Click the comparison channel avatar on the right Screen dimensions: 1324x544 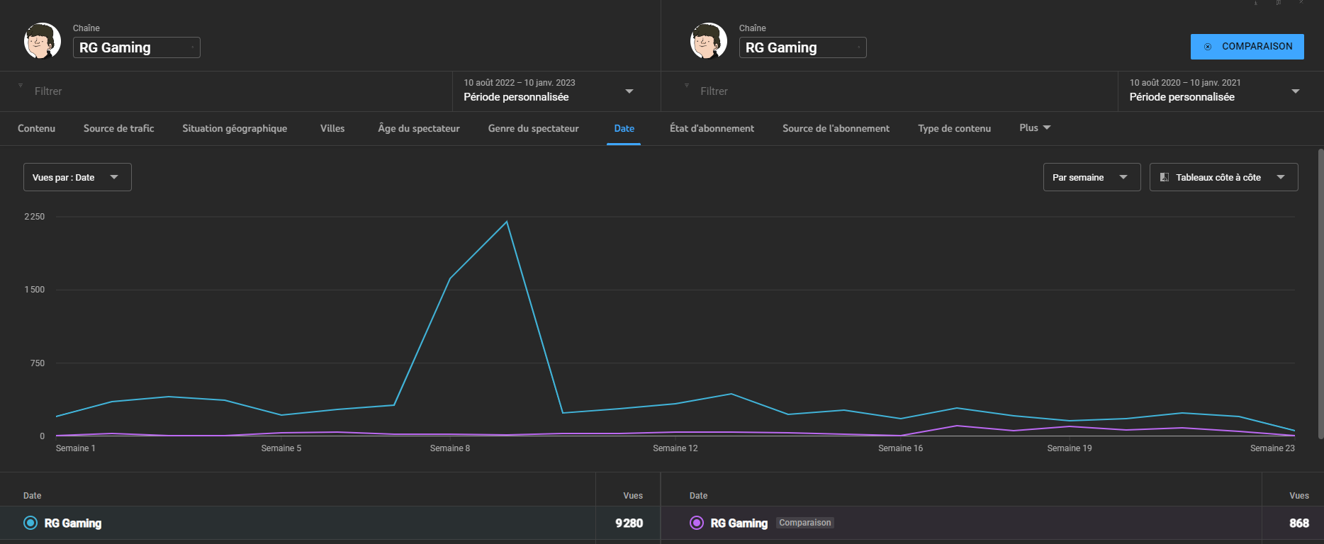click(x=708, y=41)
